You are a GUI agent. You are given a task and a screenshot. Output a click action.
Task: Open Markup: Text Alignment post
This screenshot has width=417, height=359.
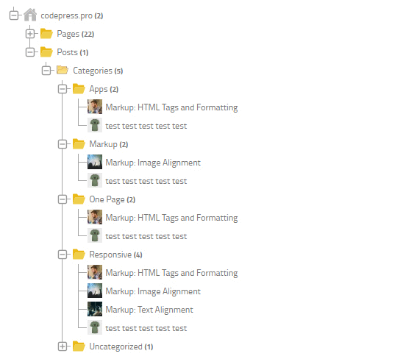click(149, 310)
